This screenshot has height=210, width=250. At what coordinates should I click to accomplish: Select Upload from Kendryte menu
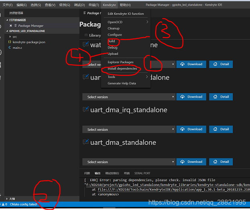pyautogui.click(x=126, y=54)
